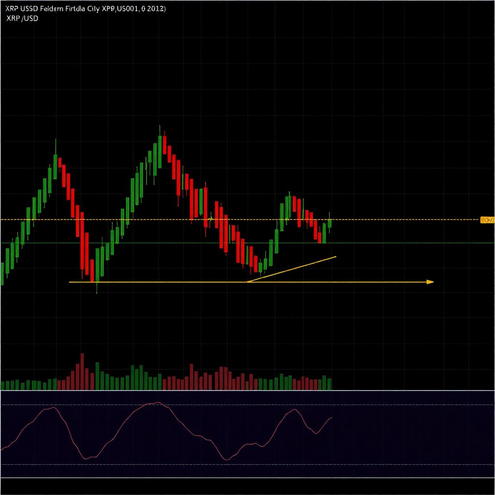
Task: Select the green horizontal level line
Action: point(247,243)
